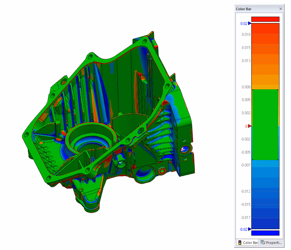Viewport: 291px width, 250px height.
Task: Click the red 0 nominal value label
Action: tap(246, 126)
